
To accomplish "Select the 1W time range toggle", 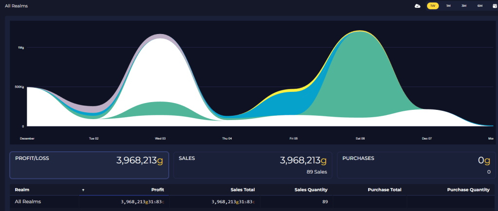I will [433, 6].
